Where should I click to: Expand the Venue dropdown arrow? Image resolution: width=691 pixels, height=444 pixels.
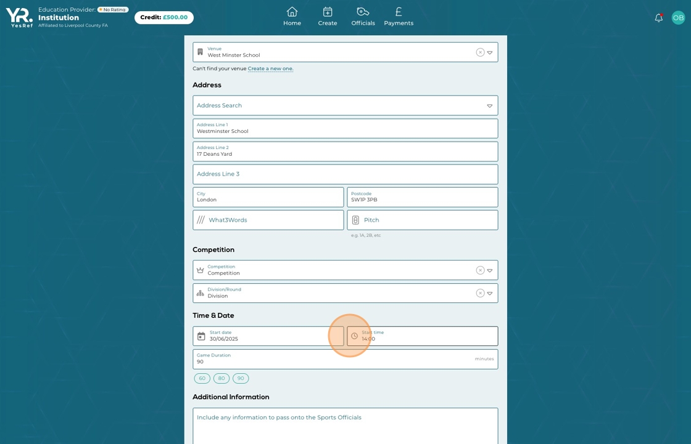490,52
